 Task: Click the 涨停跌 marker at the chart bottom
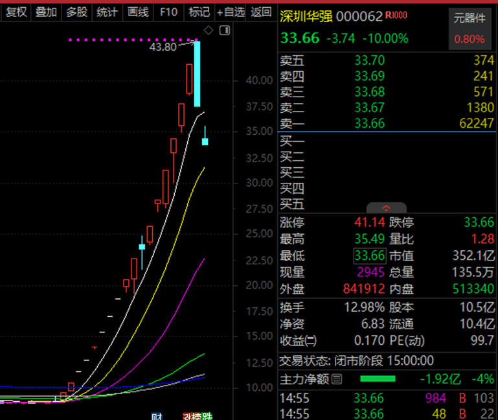(x=198, y=416)
